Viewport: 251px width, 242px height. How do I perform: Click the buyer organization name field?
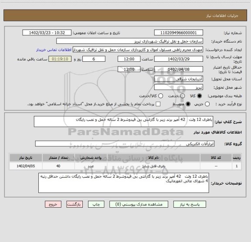click(130, 41)
